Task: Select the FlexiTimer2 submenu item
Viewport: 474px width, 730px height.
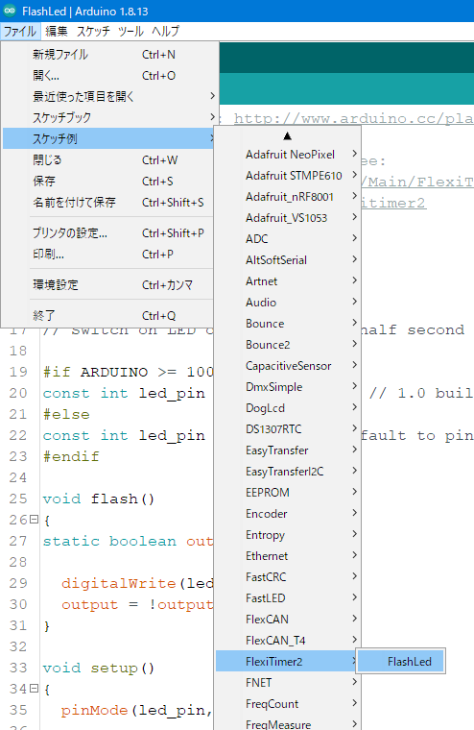Action: pos(286,662)
